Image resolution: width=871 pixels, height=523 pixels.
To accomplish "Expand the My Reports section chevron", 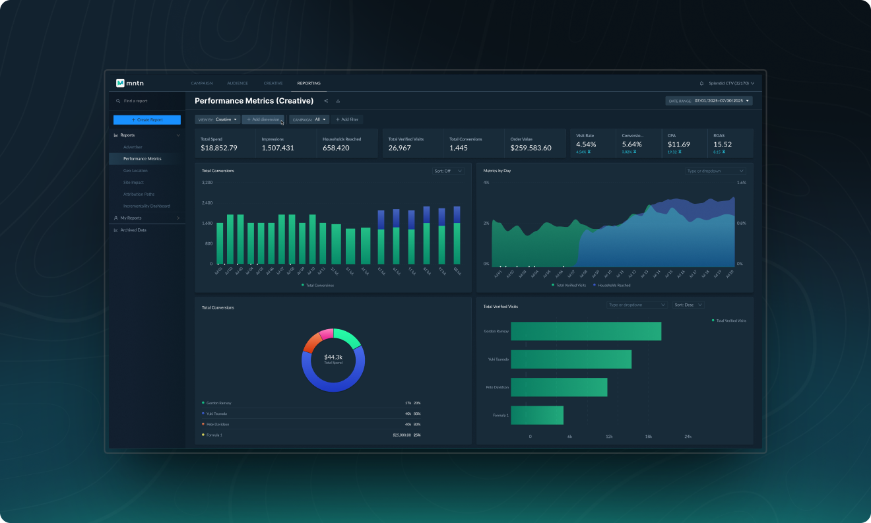I will 178,218.
